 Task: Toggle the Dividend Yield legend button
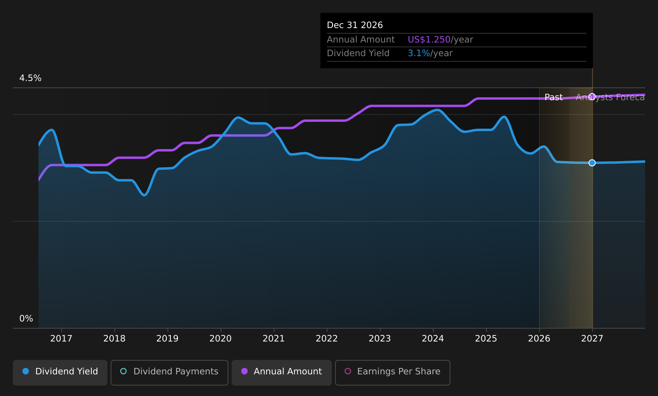click(x=60, y=372)
